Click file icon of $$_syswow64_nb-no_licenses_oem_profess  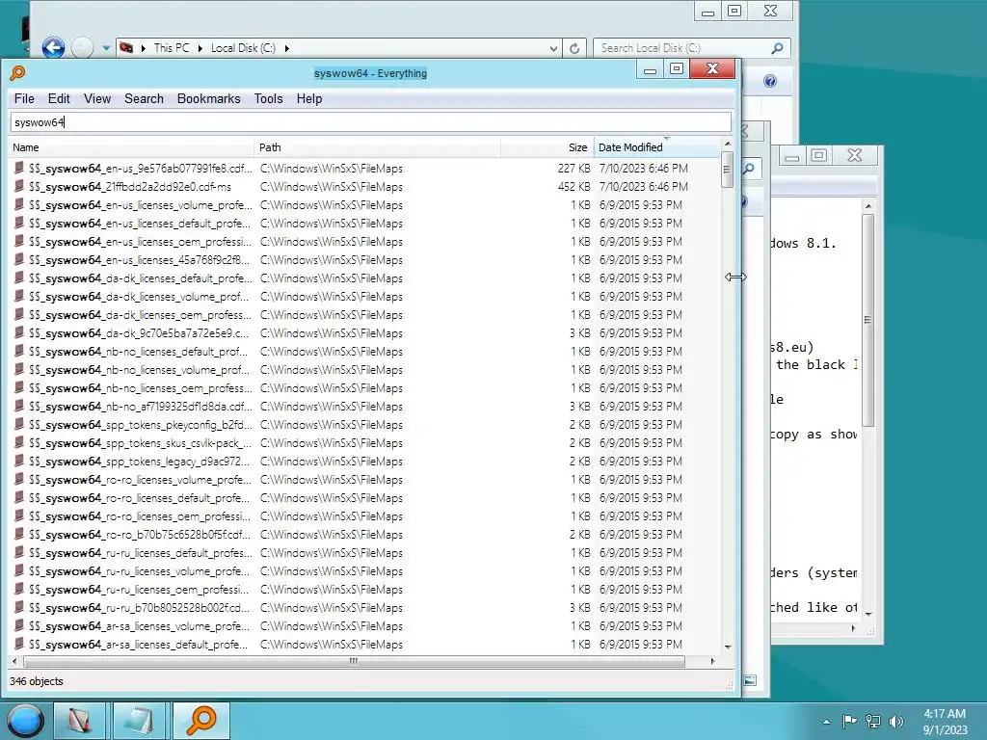tap(19, 387)
